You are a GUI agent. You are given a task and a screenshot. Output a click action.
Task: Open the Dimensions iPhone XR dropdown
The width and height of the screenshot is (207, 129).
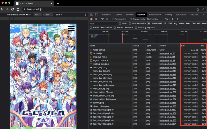[x=19, y=15]
